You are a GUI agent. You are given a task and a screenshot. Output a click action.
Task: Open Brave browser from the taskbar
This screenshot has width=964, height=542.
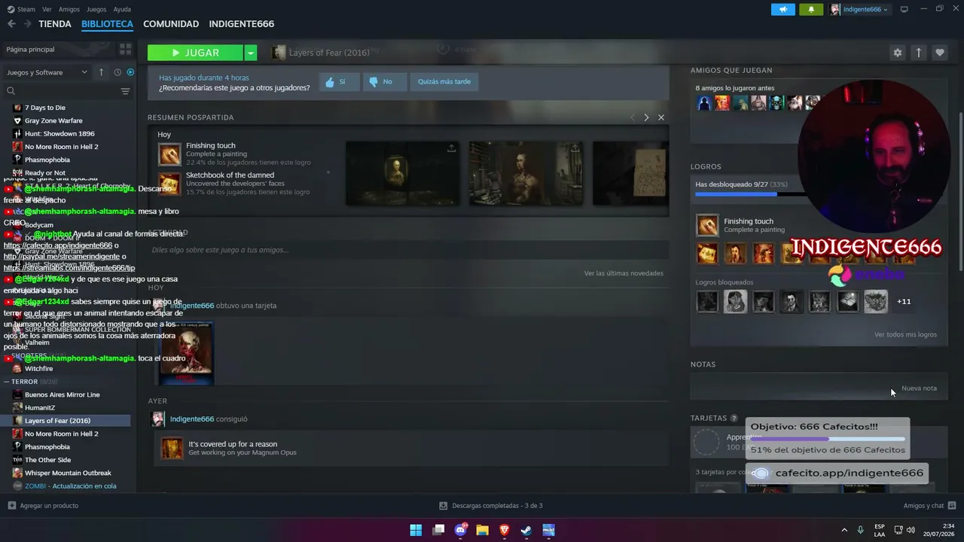click(505, 530)
